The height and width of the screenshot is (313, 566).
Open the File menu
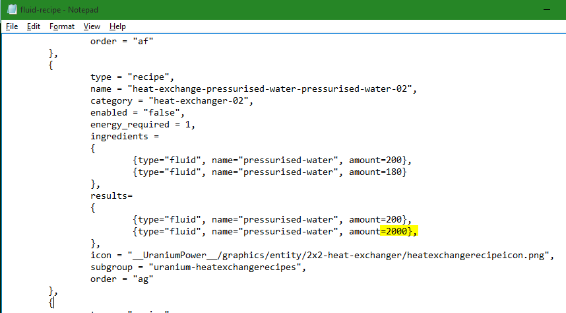pyautogui.click(x=12, y=26)
